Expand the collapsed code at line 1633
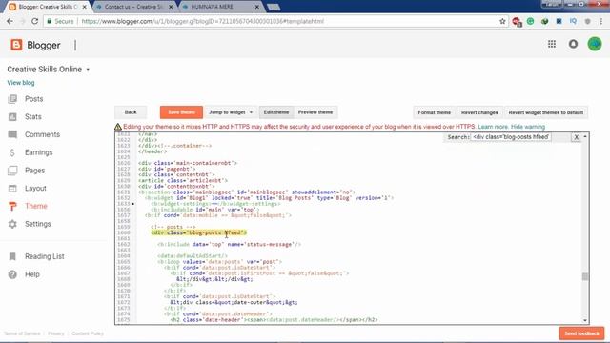 pyautogui.click(x=133, y=204)
